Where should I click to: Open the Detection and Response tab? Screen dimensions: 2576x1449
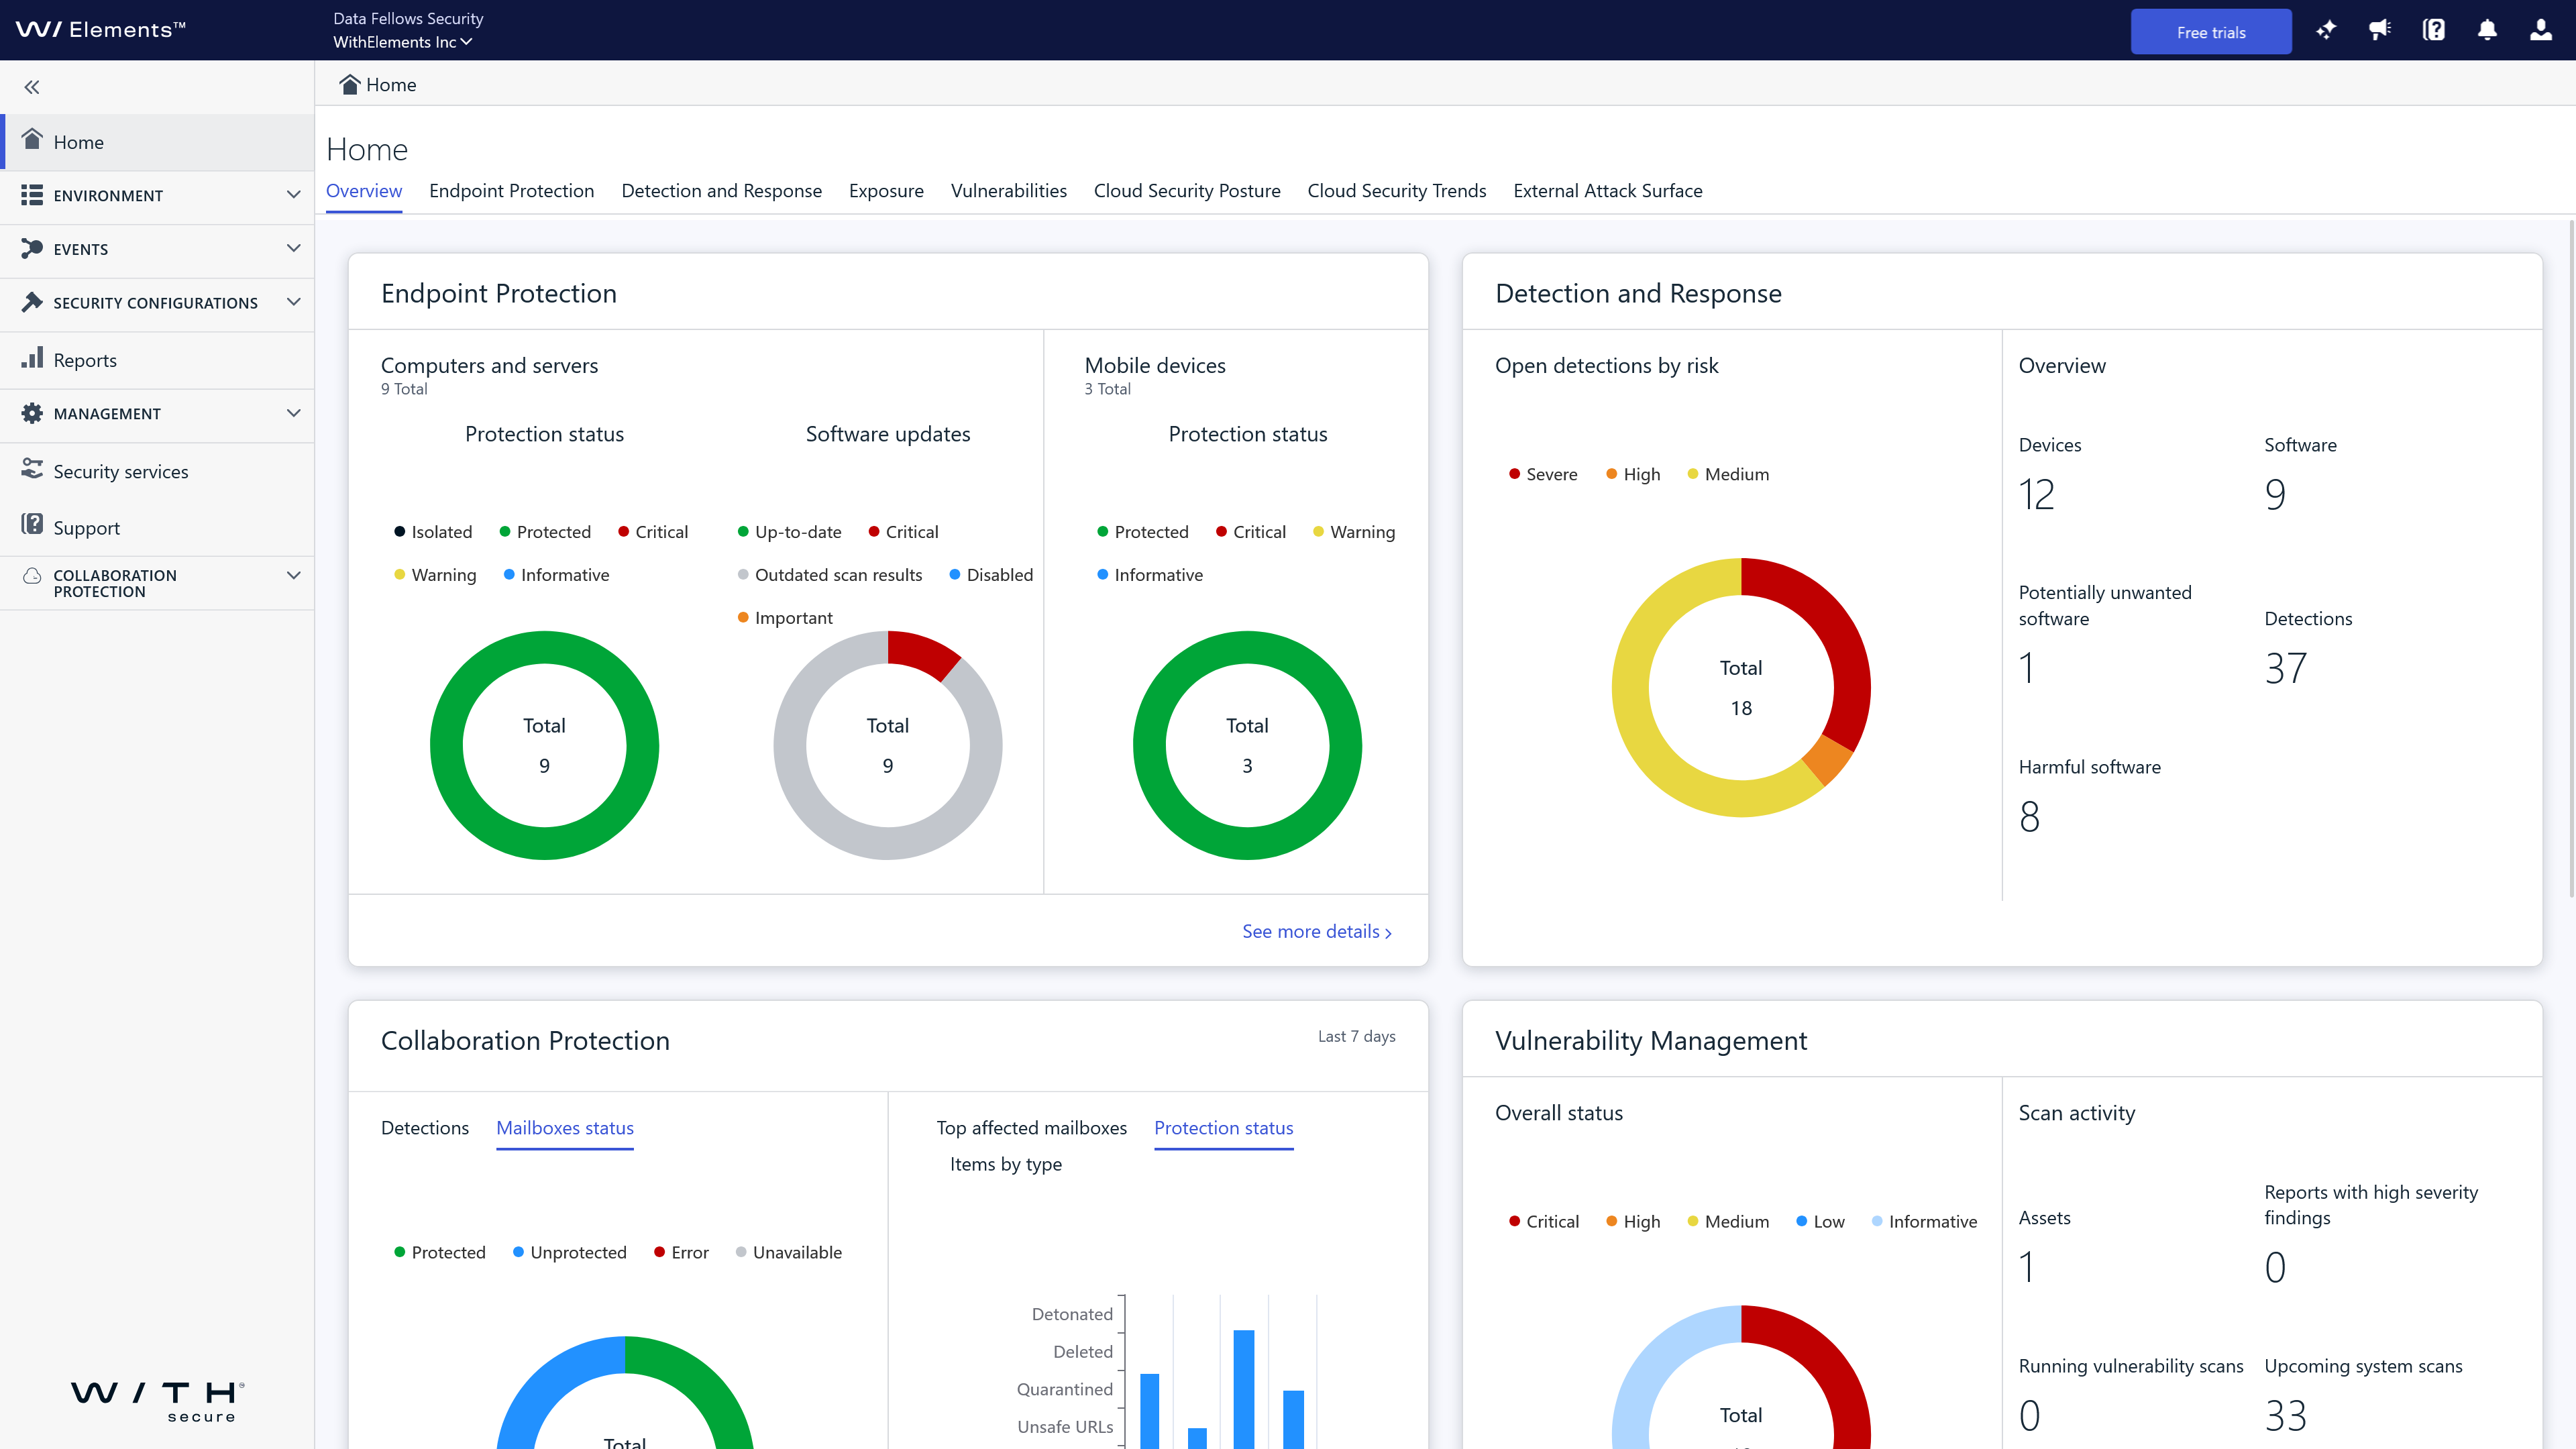pos(721,191)
